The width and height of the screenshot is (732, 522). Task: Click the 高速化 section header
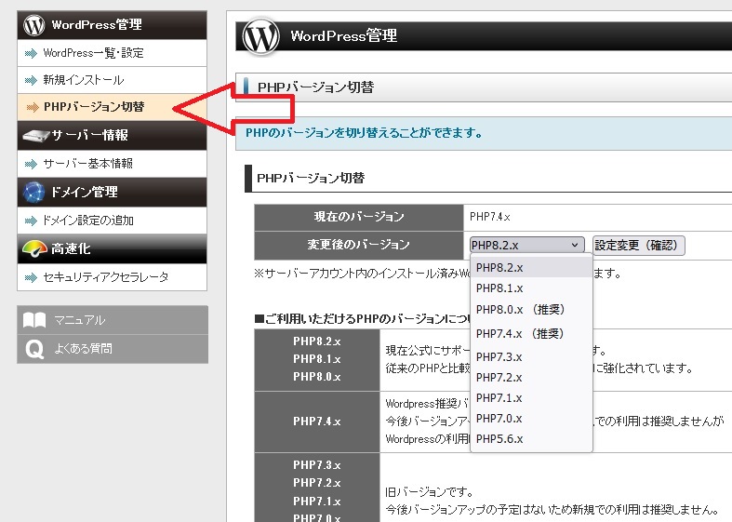coord(112,248)
